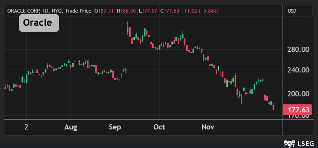This screenshot has height=148, width=318.
Task: Select the red 177.63 current price tag
Action: [x=298, y=109]
